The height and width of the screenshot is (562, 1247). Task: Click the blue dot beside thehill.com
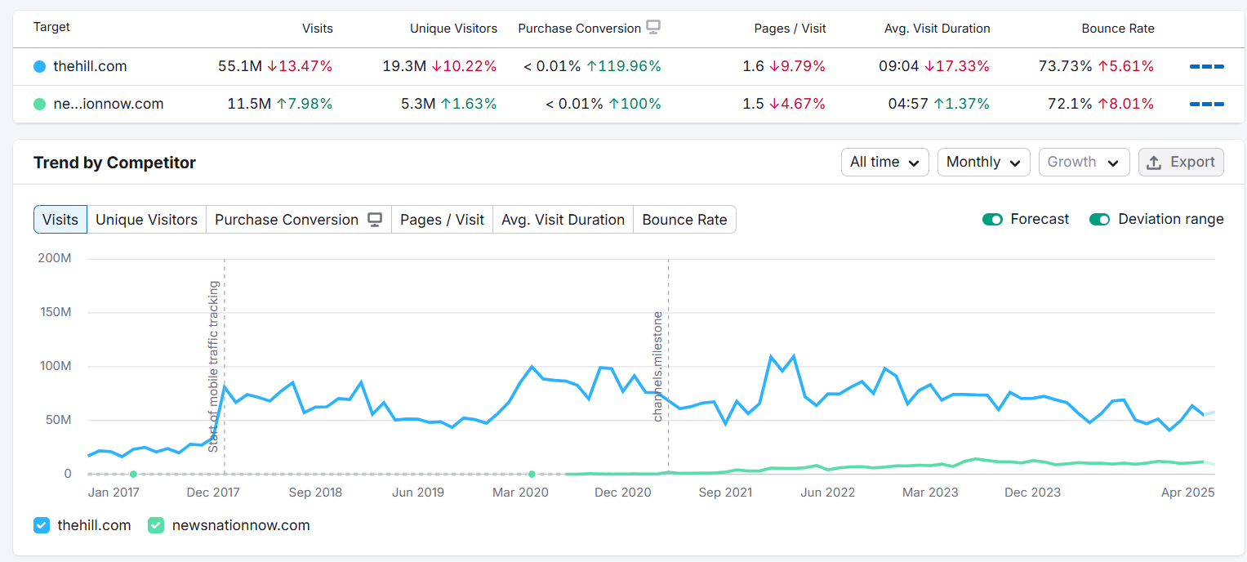(x=40, y=66)
